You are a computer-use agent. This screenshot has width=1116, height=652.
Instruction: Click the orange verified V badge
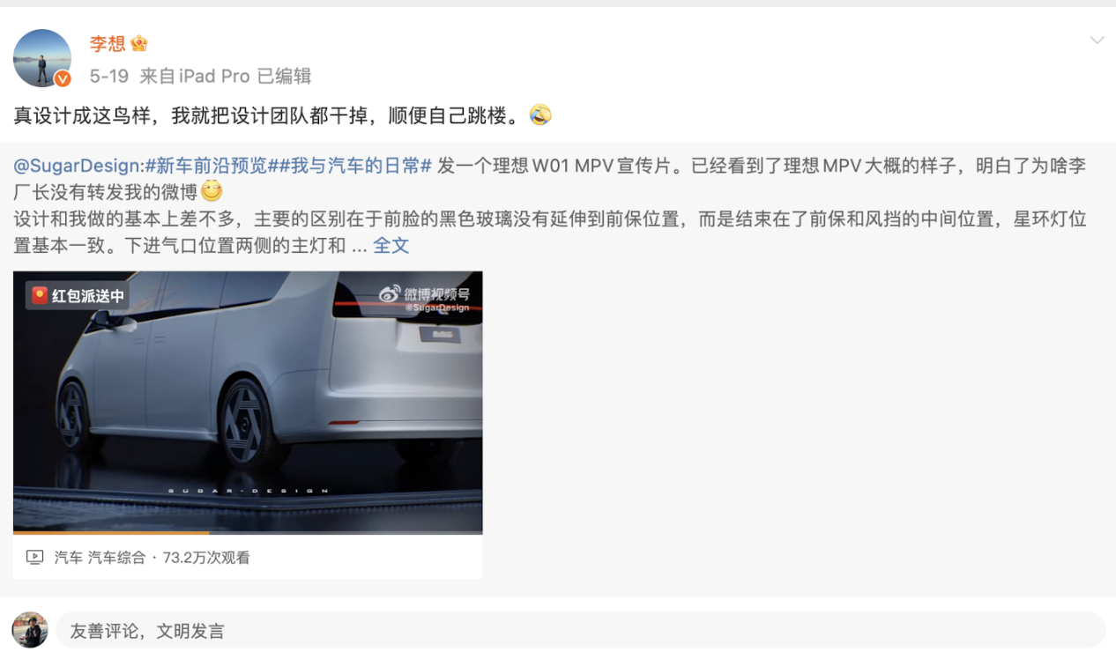click(x=63, y=78)
